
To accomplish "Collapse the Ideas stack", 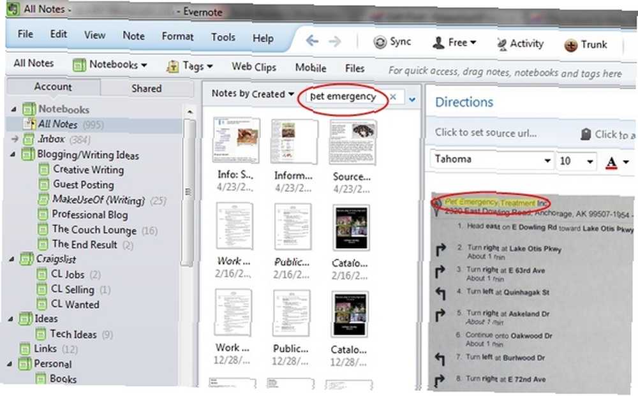I will coord(11,319).
